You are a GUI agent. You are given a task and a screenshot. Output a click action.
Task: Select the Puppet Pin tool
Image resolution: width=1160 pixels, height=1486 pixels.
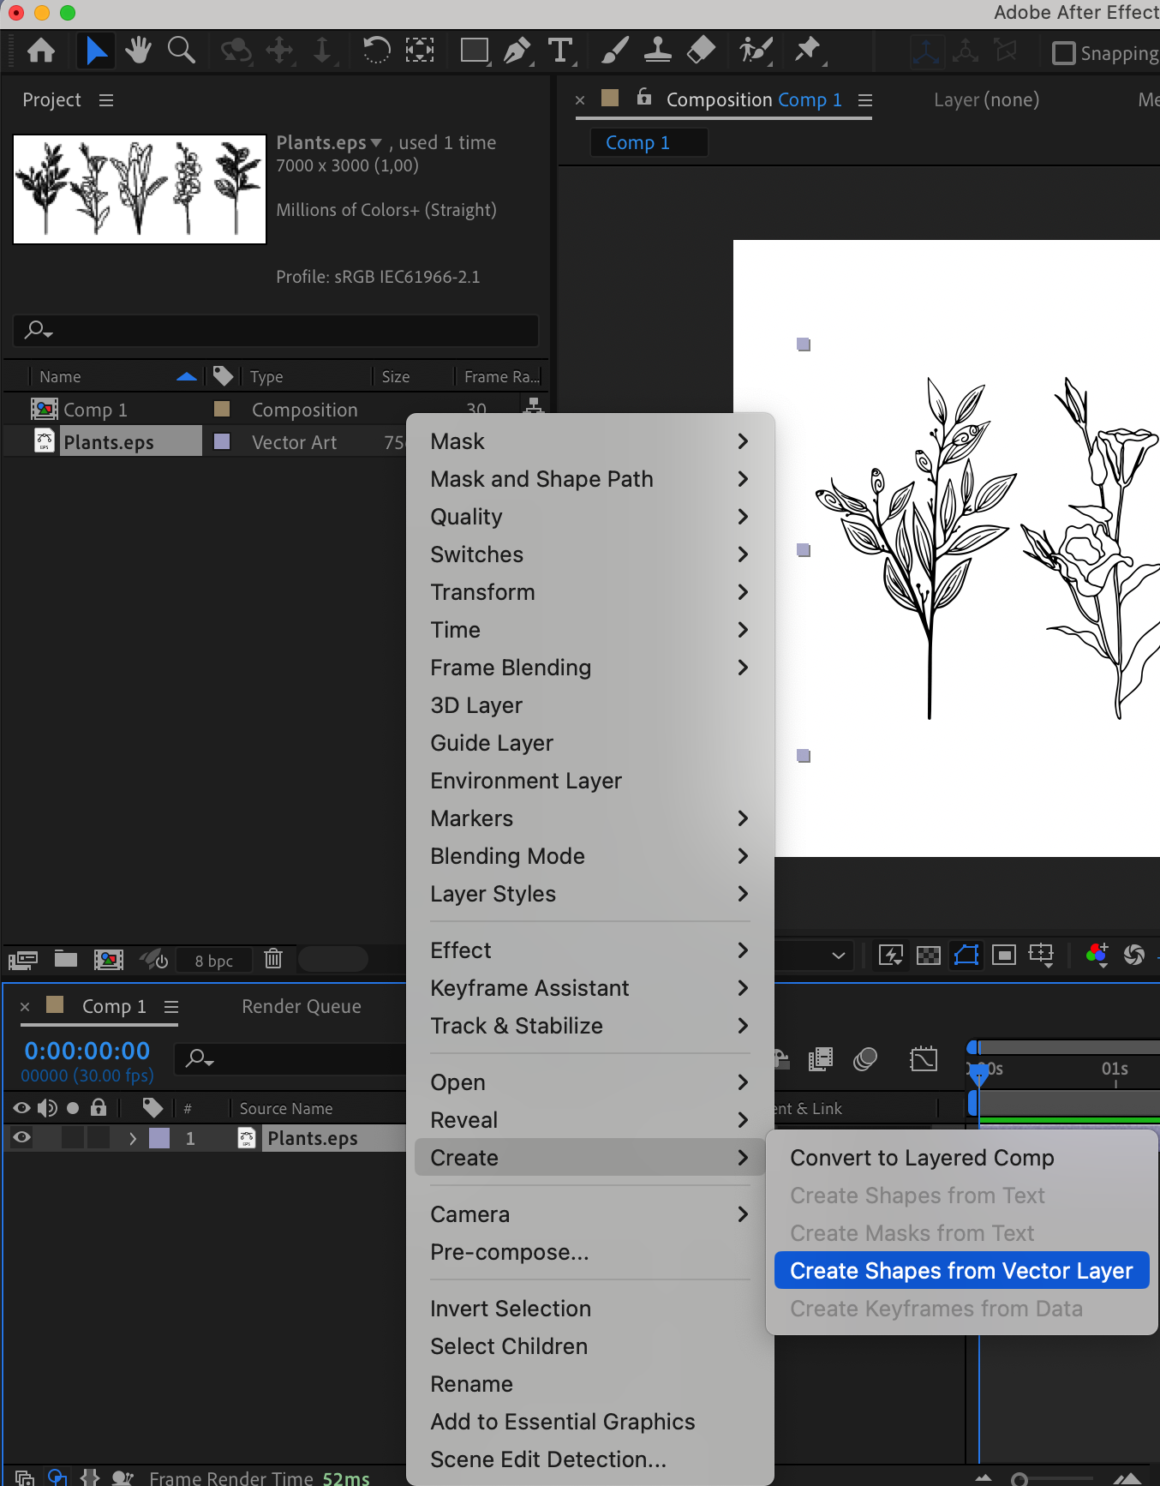807,51
